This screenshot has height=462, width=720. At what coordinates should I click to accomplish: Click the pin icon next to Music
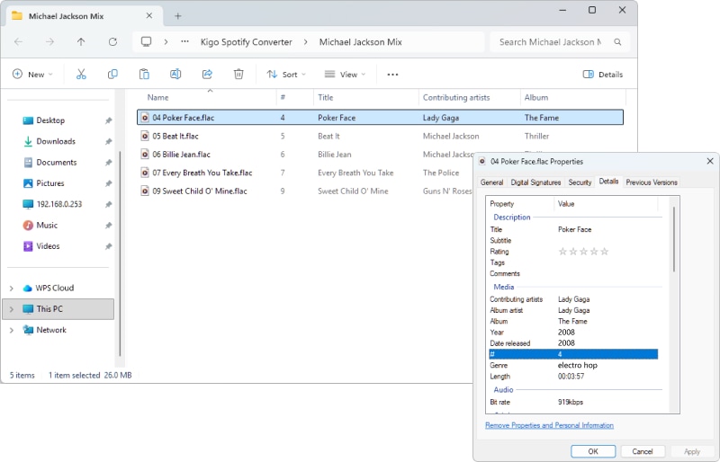click(x=108, y=226)
